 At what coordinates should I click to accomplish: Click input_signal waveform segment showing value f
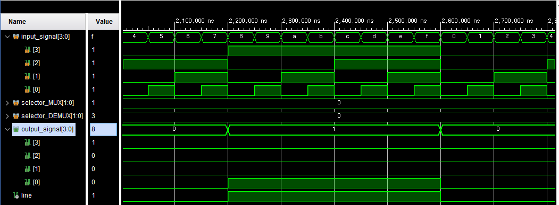(x=427, y=37)
